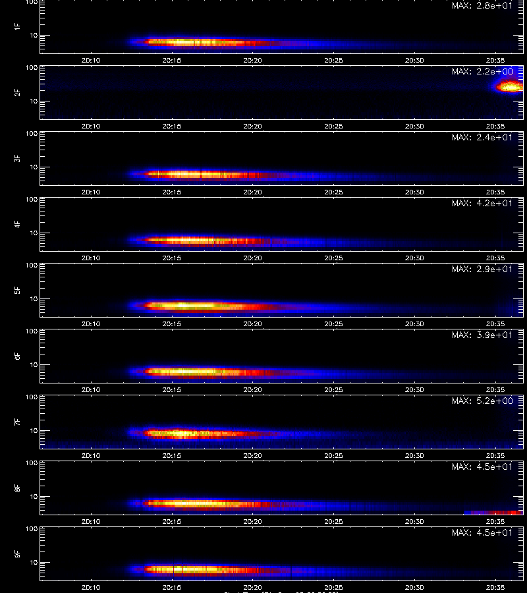527x593 pixels.
Task: Select MAX: 4.5e+01 in the 8F panel
Action: [x=482, y=466]
